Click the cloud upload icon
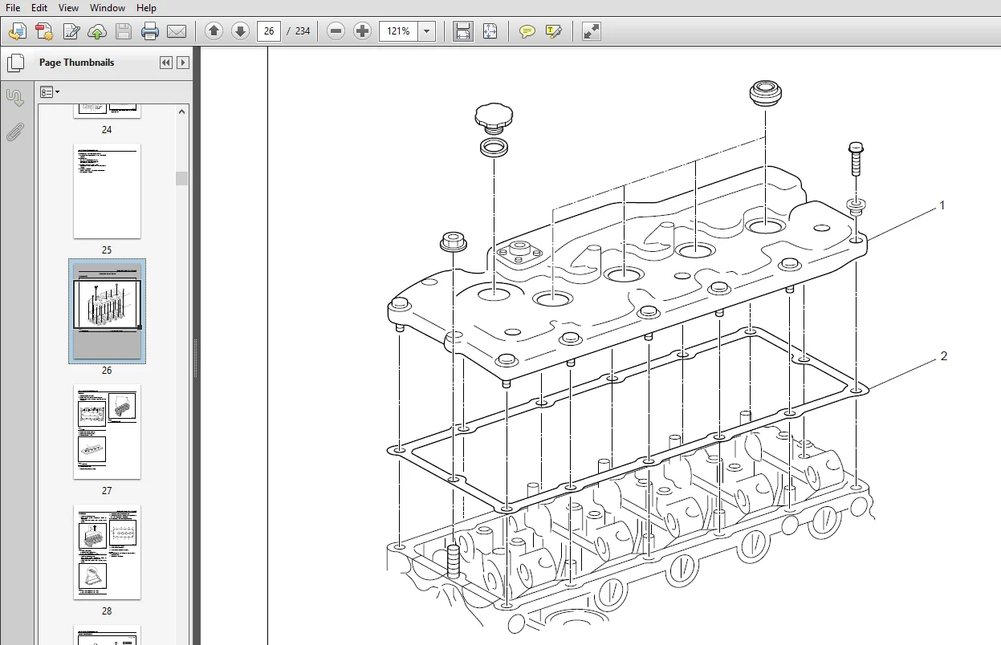This screenshot has height=645, width=1001. pyautogui.click(x=97, y=31)
